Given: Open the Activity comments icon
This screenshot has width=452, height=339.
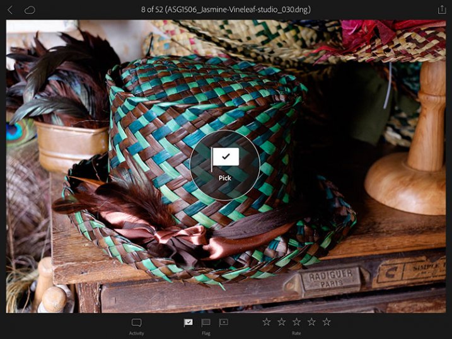Looking at the screenshot, I should [136, 323].
